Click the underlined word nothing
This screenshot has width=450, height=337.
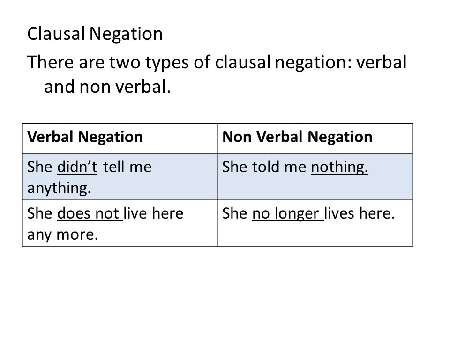339,167
